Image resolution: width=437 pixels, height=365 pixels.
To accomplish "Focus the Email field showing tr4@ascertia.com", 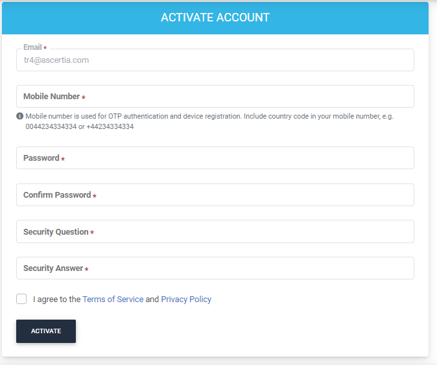I will point(215,60).
